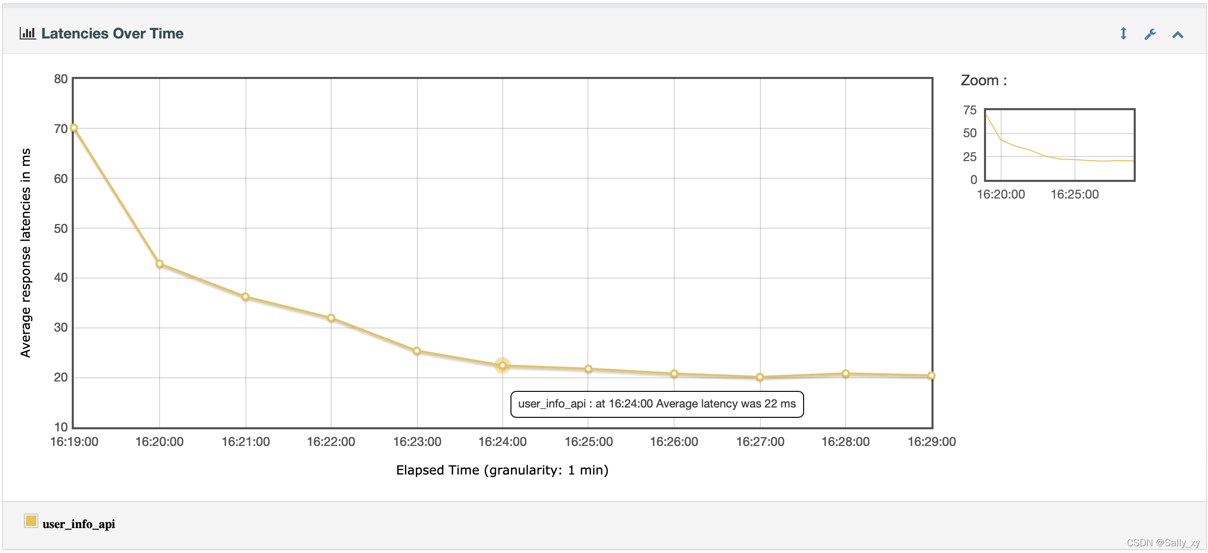This screenshot has height=553, width=1208.
Task: Open the wrench settings icon
Action: click(x=1150, y=34)
